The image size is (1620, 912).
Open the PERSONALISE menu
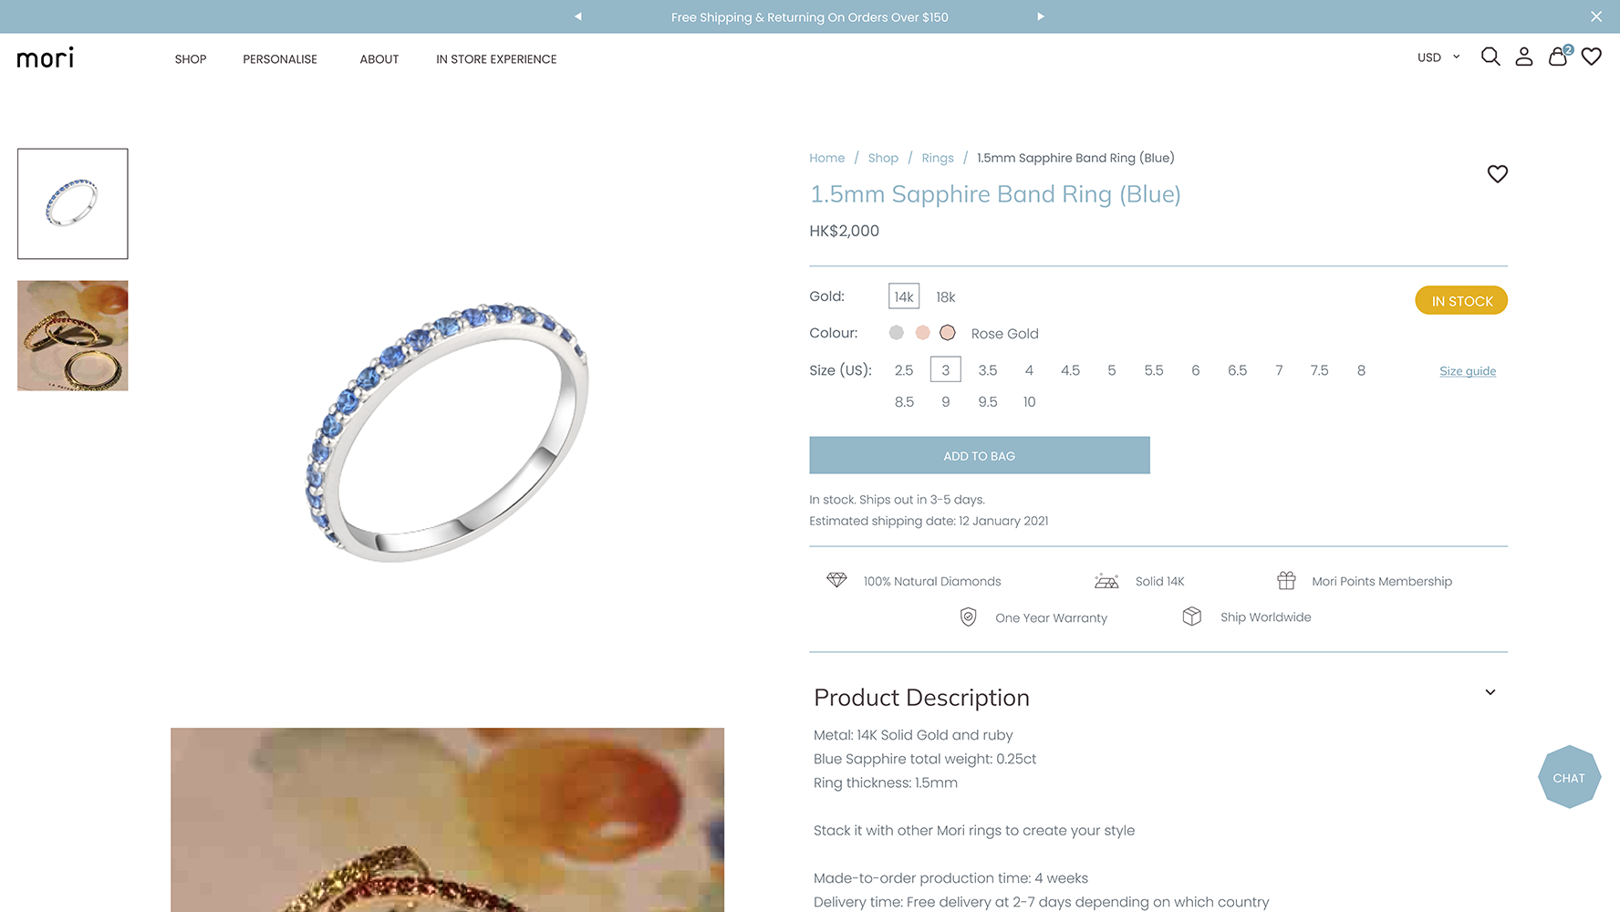280,59
